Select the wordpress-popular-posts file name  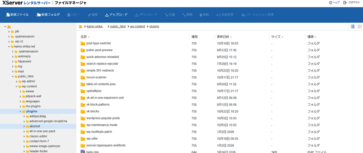pos(103,118)
